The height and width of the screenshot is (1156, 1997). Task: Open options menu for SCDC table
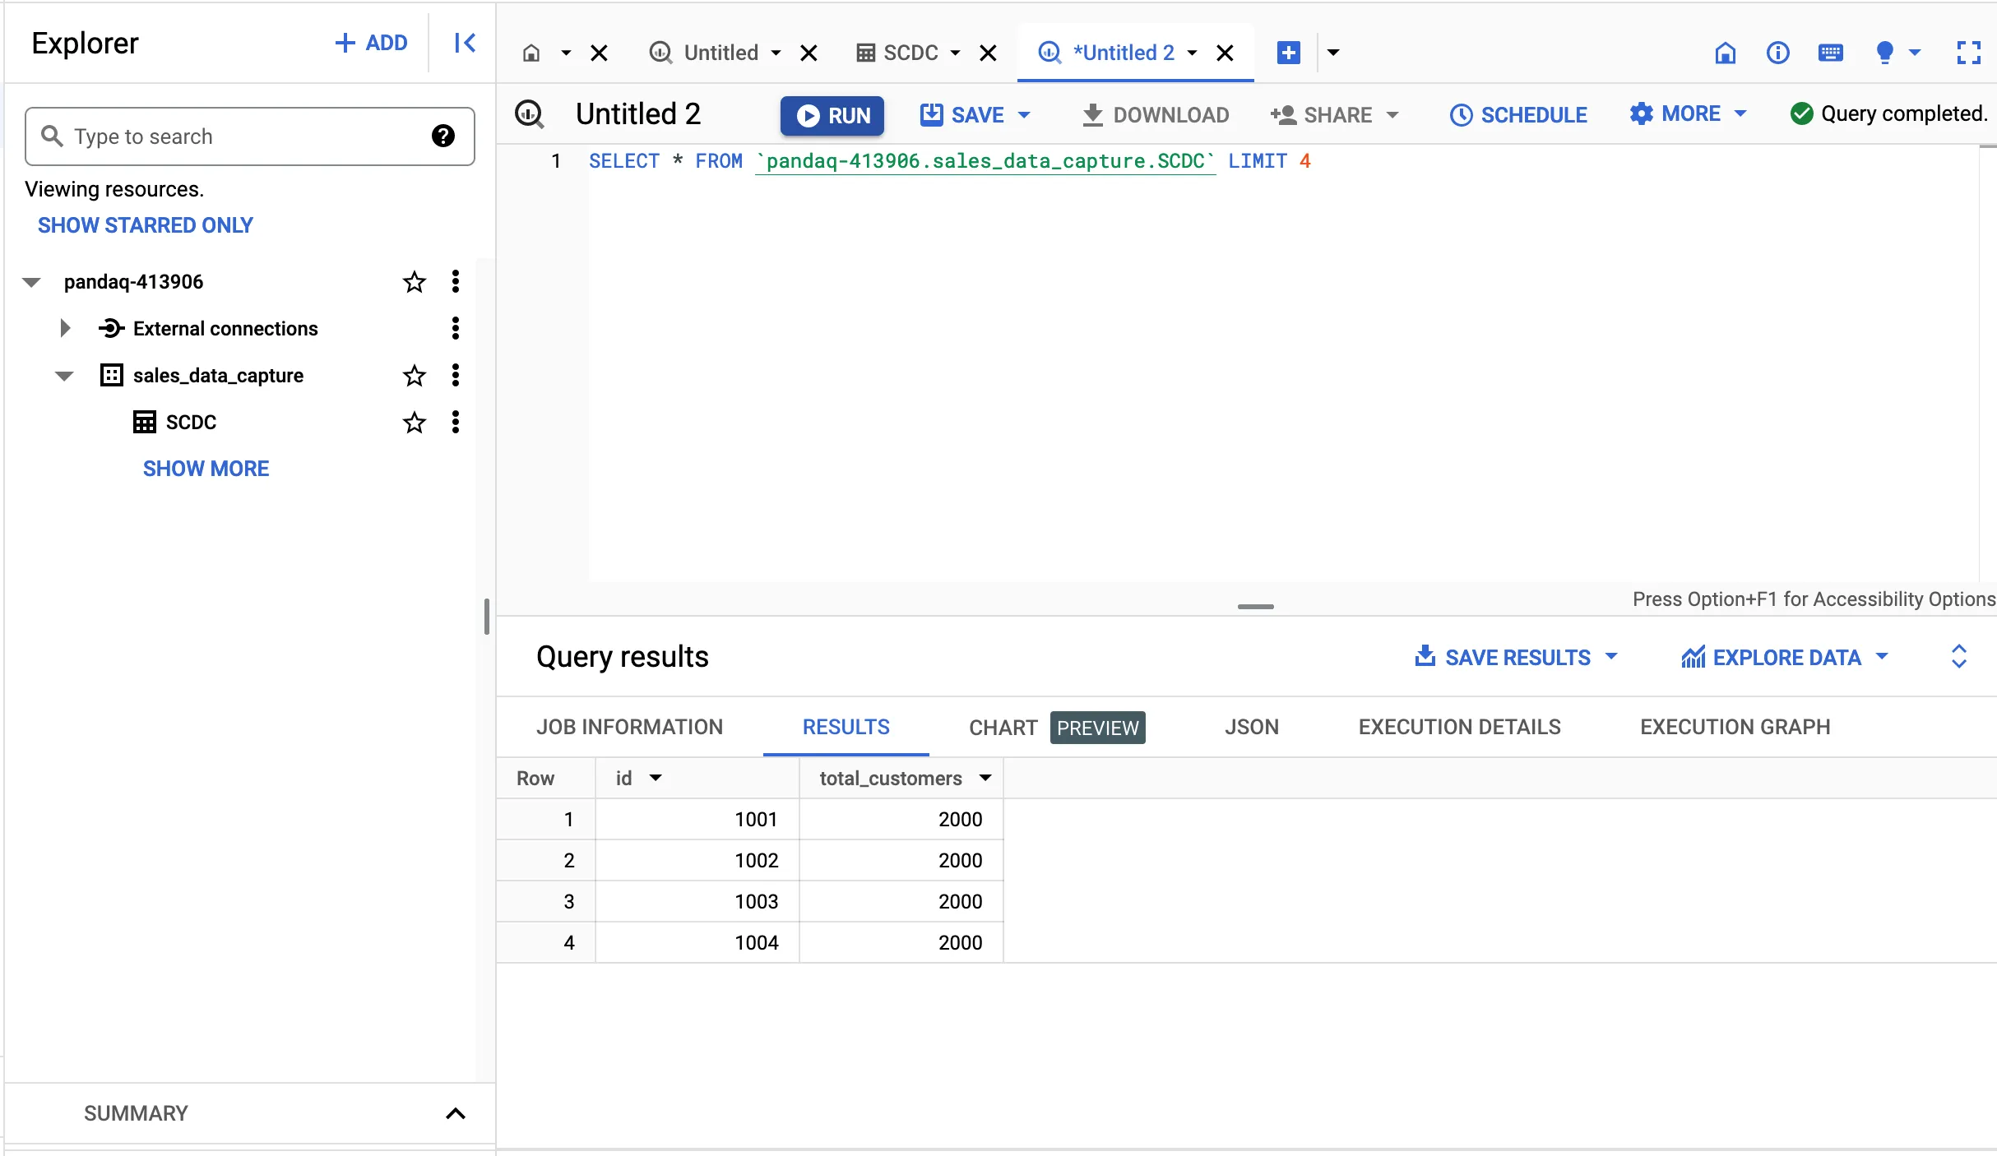456,422
